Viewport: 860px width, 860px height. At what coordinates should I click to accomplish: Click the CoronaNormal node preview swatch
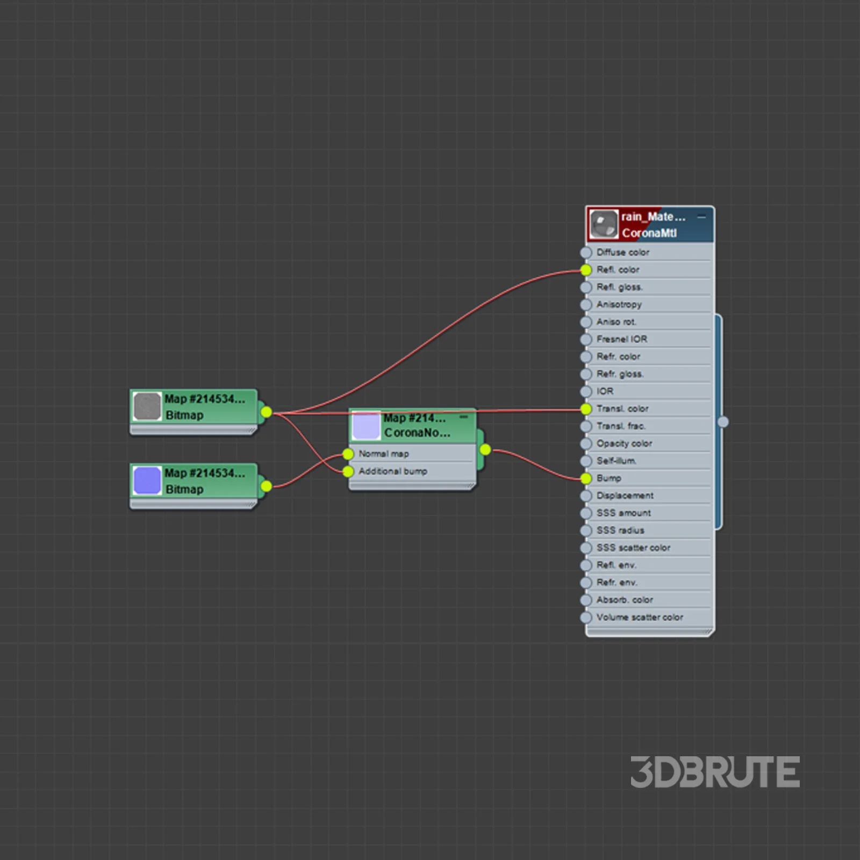coord(365,426)
